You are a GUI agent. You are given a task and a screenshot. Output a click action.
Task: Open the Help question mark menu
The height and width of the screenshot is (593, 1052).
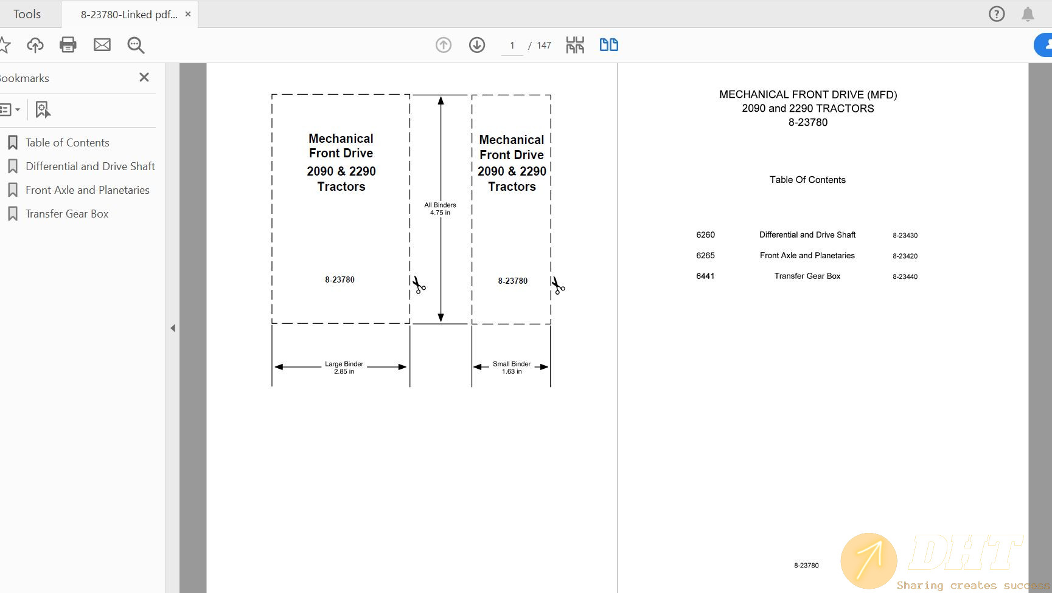(996, 13)
